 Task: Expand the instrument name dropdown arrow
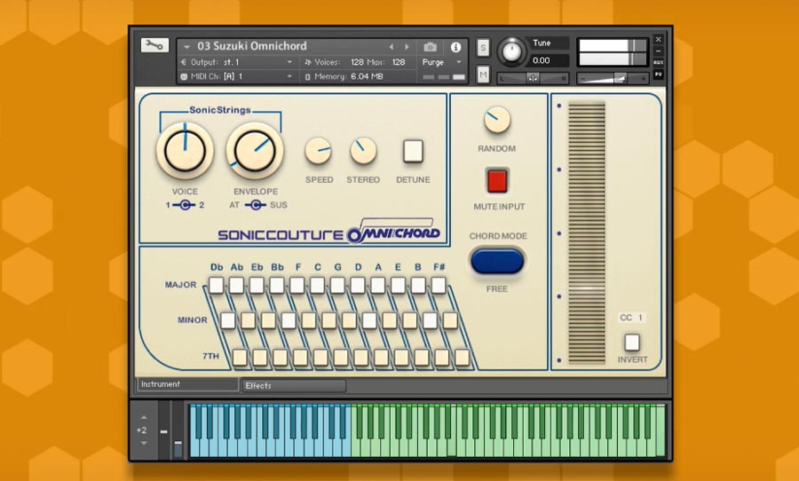point(186,47)
